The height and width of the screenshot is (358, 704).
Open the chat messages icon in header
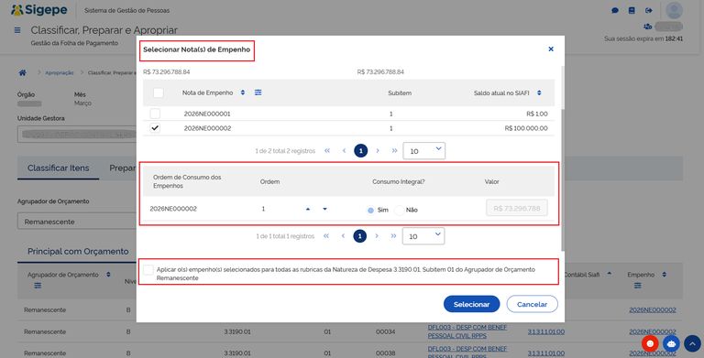[615, 10]
